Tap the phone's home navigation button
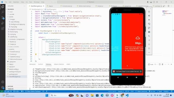The height and width of the screenshot is (98, 174). click(127, 77)
